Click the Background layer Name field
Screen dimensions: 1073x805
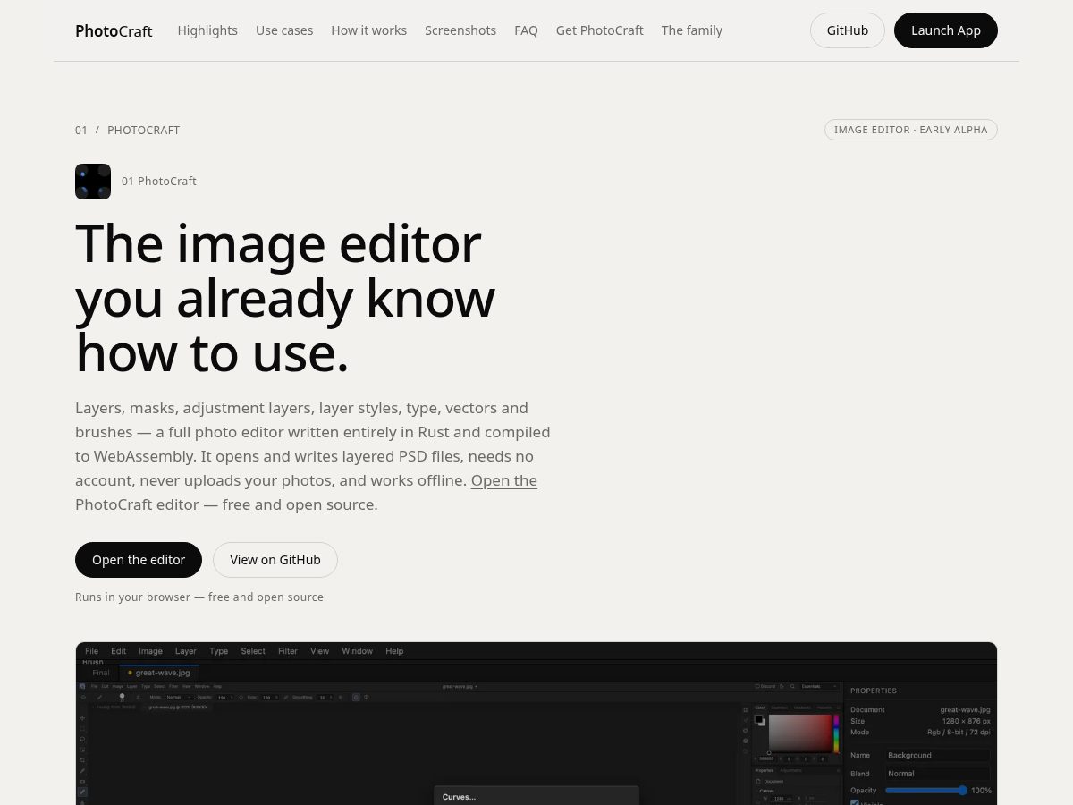point(938,756)
